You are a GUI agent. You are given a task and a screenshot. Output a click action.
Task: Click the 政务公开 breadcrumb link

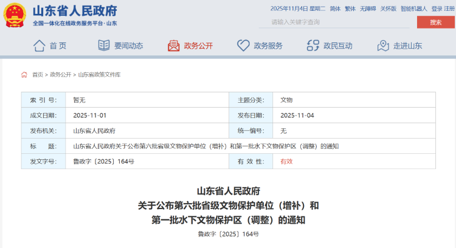(x=60, y=75)
